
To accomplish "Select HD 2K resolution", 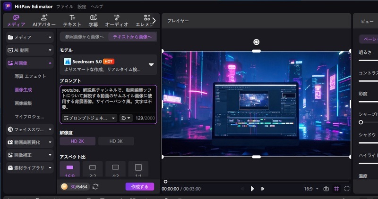I will point(77,141).
